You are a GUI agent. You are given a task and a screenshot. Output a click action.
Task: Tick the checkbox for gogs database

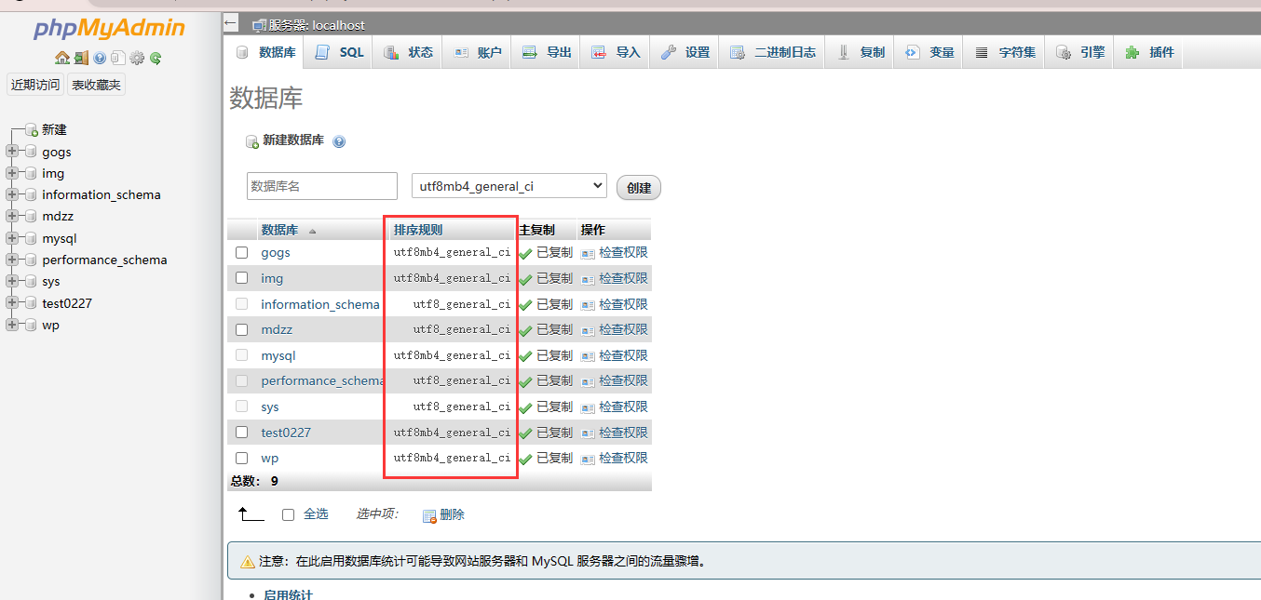click(x=242, y=252)
